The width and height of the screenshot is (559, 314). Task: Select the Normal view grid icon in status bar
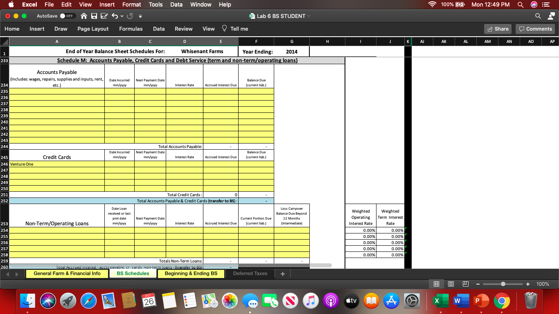pyautogui.click(x=436, y=284)
